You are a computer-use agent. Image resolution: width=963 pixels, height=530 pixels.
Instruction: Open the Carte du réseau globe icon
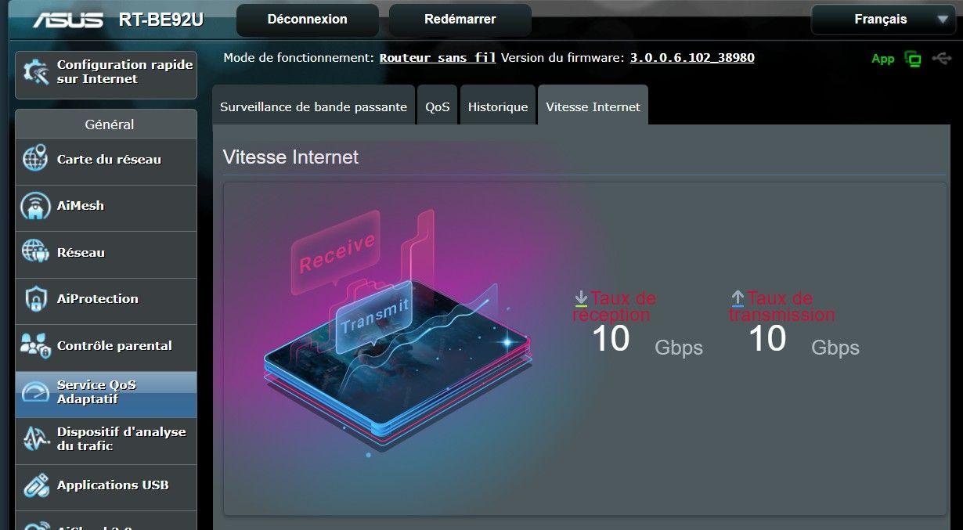35,158
